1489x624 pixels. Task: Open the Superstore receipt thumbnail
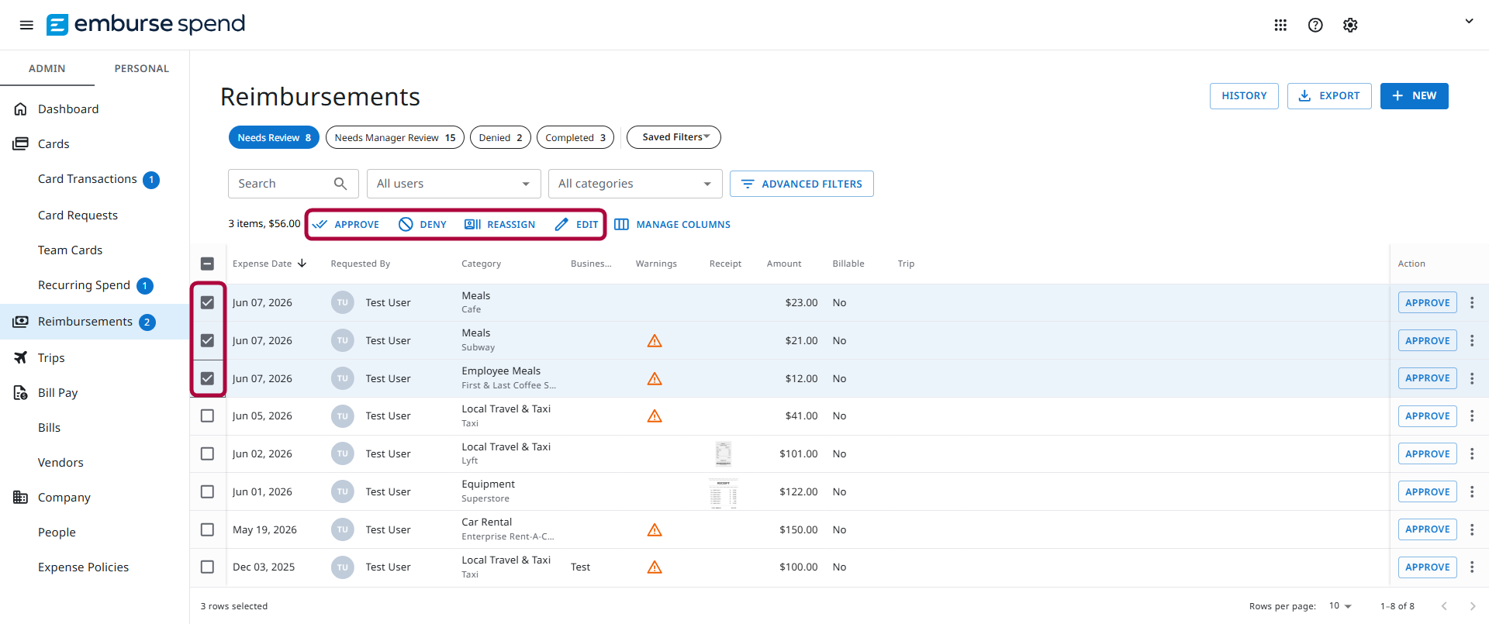[x=724, y=493]
